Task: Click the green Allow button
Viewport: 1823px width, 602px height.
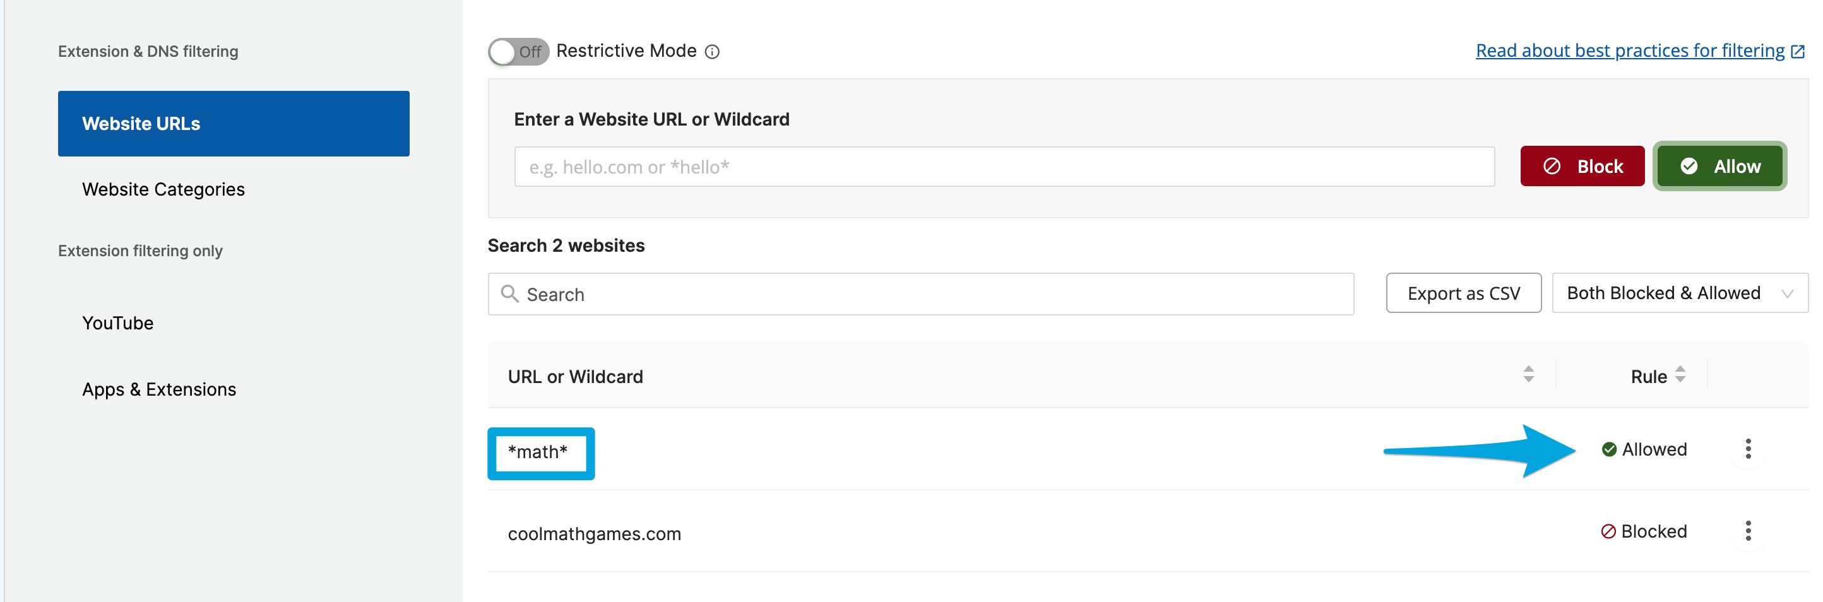Action: pyautogui.click(x=1719, y=166)
